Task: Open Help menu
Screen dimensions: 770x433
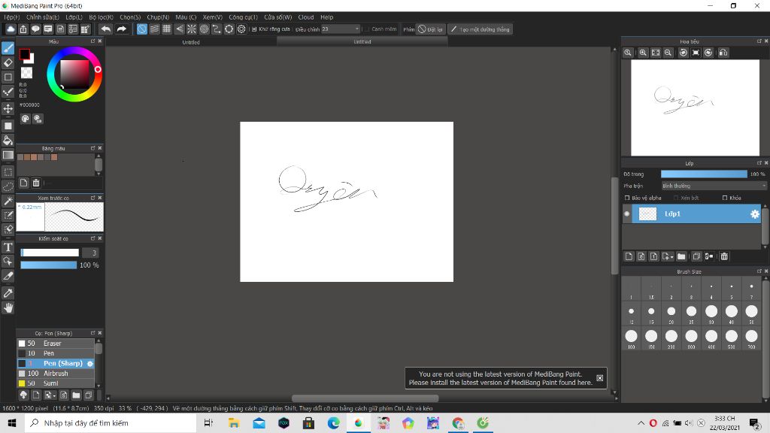Action: [326, 17]
